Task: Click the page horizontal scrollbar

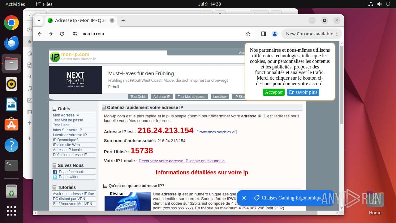Action: (x=177, y=213)
